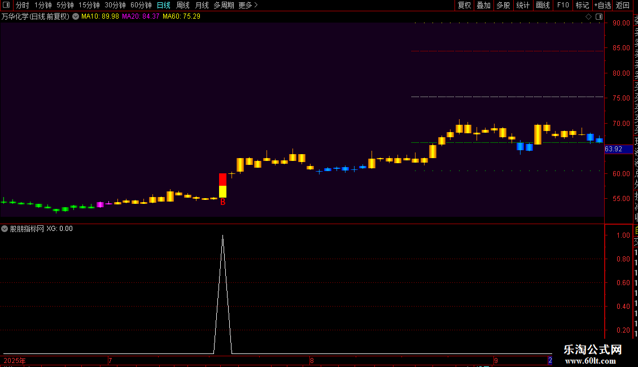
Task: Open the 画线 drawing tools
Action: pos(543,5)
